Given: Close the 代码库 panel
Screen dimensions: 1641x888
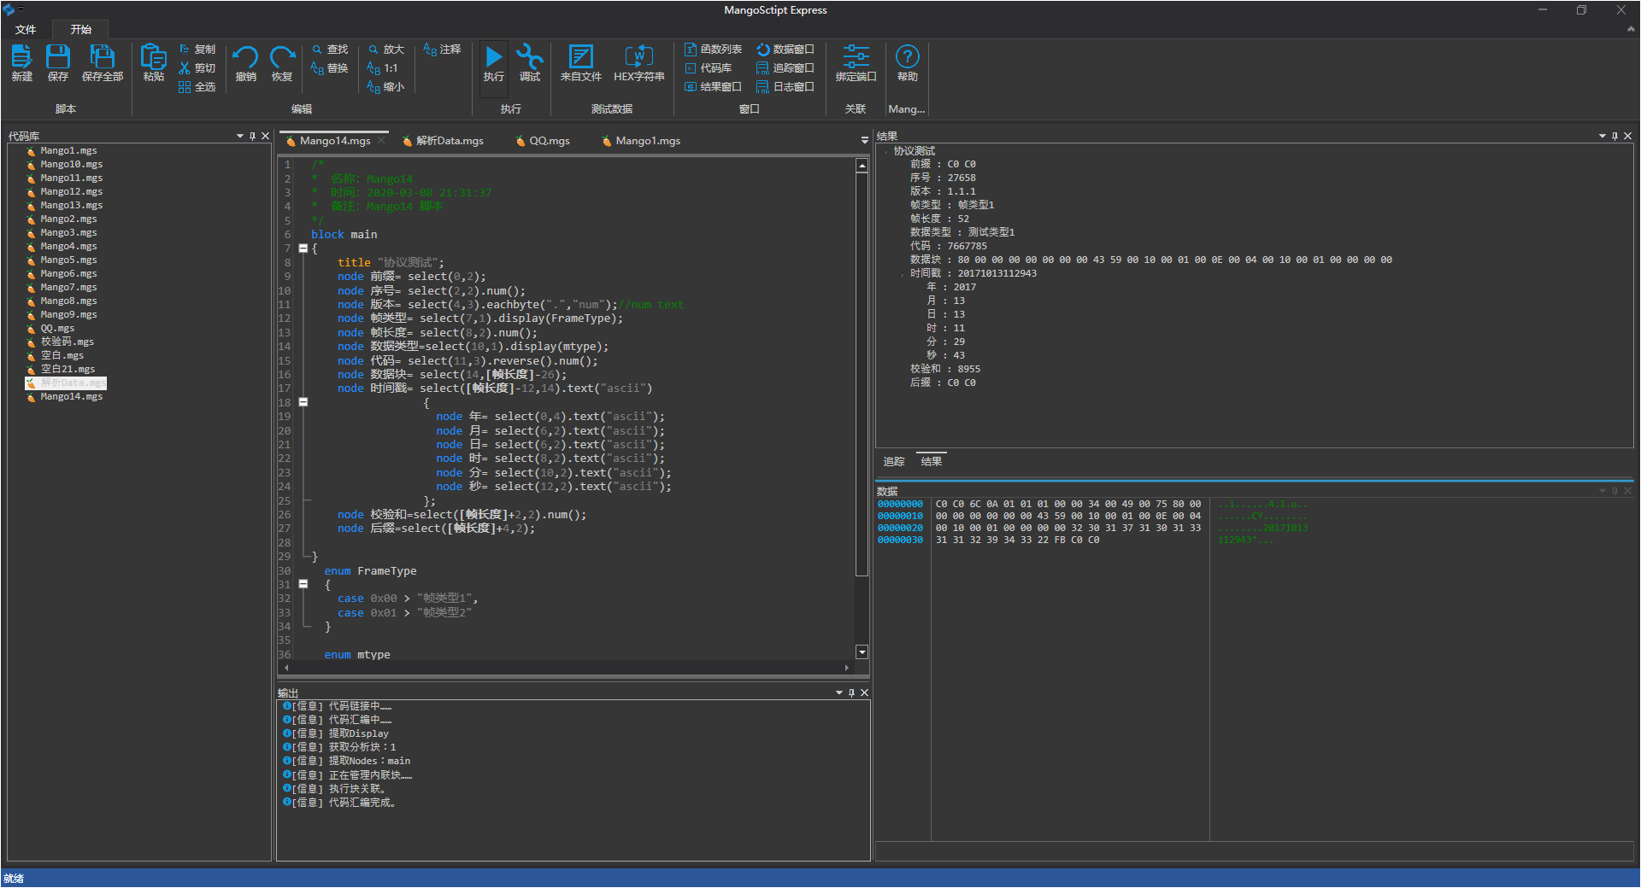Looking at the screenshot, I should (266, 136).
